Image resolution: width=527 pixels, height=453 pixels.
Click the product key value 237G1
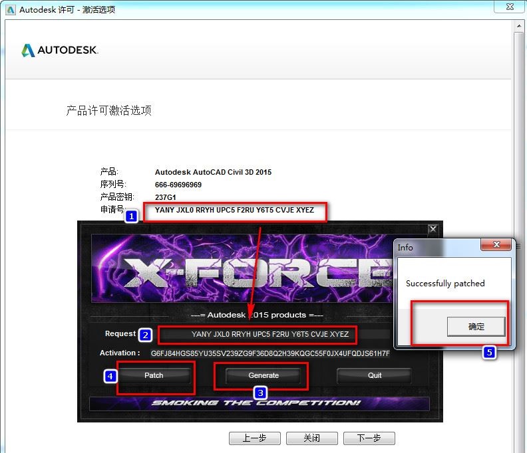[x=166, y=197]
